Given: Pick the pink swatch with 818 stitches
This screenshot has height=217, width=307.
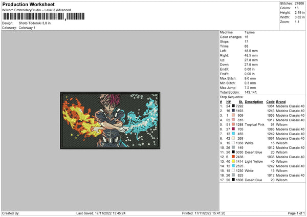Looking at the screenshot, I should pyautogui.click(x=233, y=120).
